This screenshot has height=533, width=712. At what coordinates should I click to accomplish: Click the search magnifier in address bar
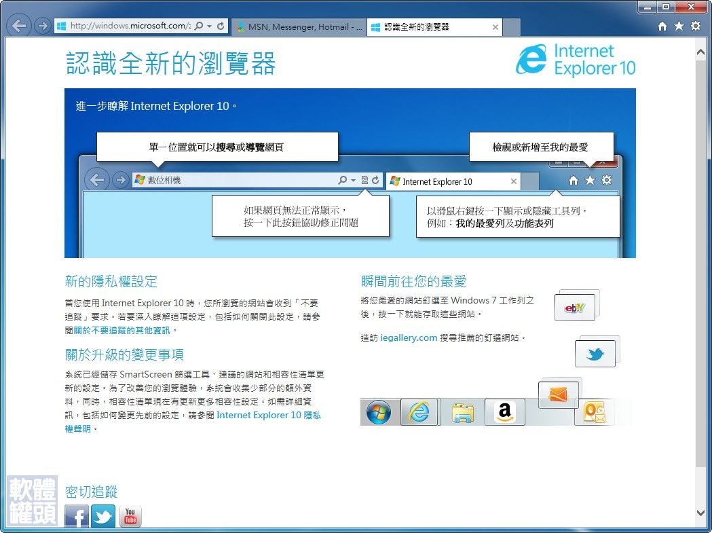pyautogui.click(x=198, y=26)
